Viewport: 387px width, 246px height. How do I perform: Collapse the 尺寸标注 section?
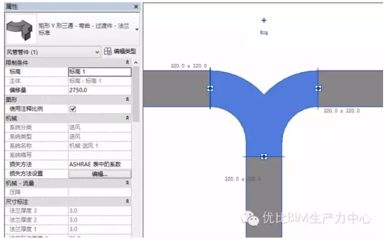pos(127,201)
